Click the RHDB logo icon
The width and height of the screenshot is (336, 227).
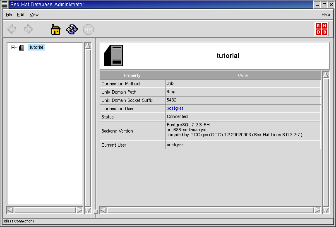tap(322, 29)
